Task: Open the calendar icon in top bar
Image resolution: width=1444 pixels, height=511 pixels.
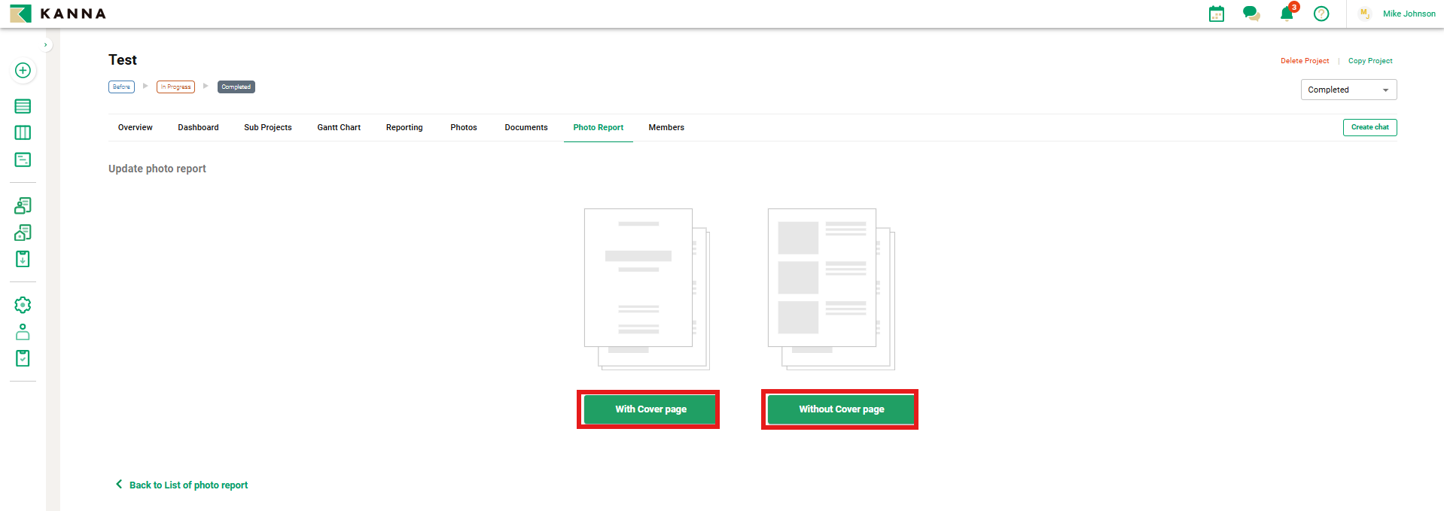Action: click(1216, 14)
